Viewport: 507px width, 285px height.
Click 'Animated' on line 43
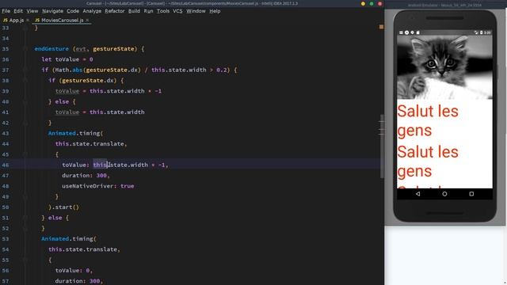62,133
